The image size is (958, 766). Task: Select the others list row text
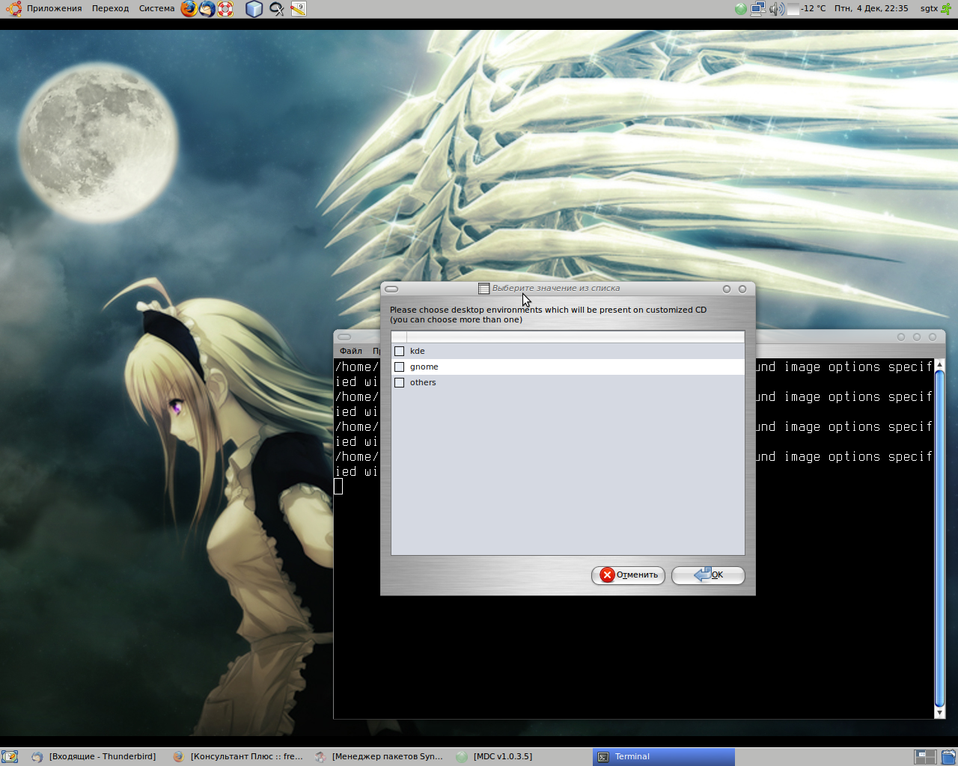coord(423,382)
